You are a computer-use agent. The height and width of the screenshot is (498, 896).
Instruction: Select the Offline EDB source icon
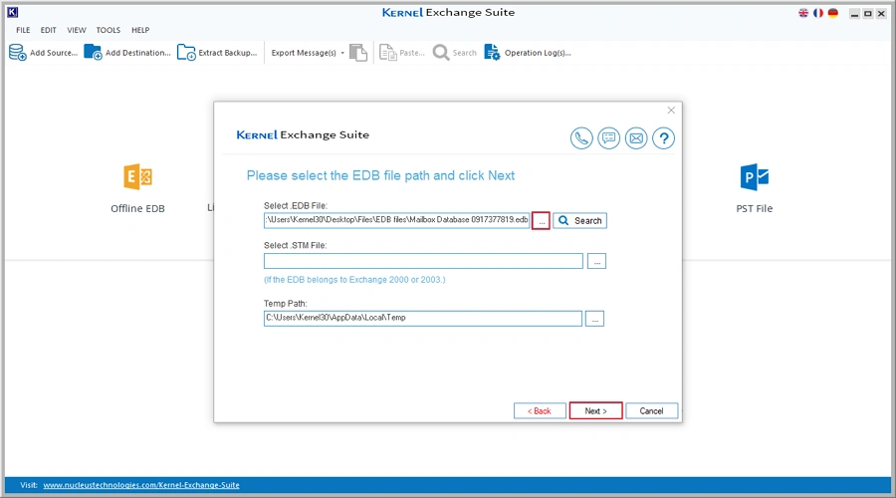(137, 176)
